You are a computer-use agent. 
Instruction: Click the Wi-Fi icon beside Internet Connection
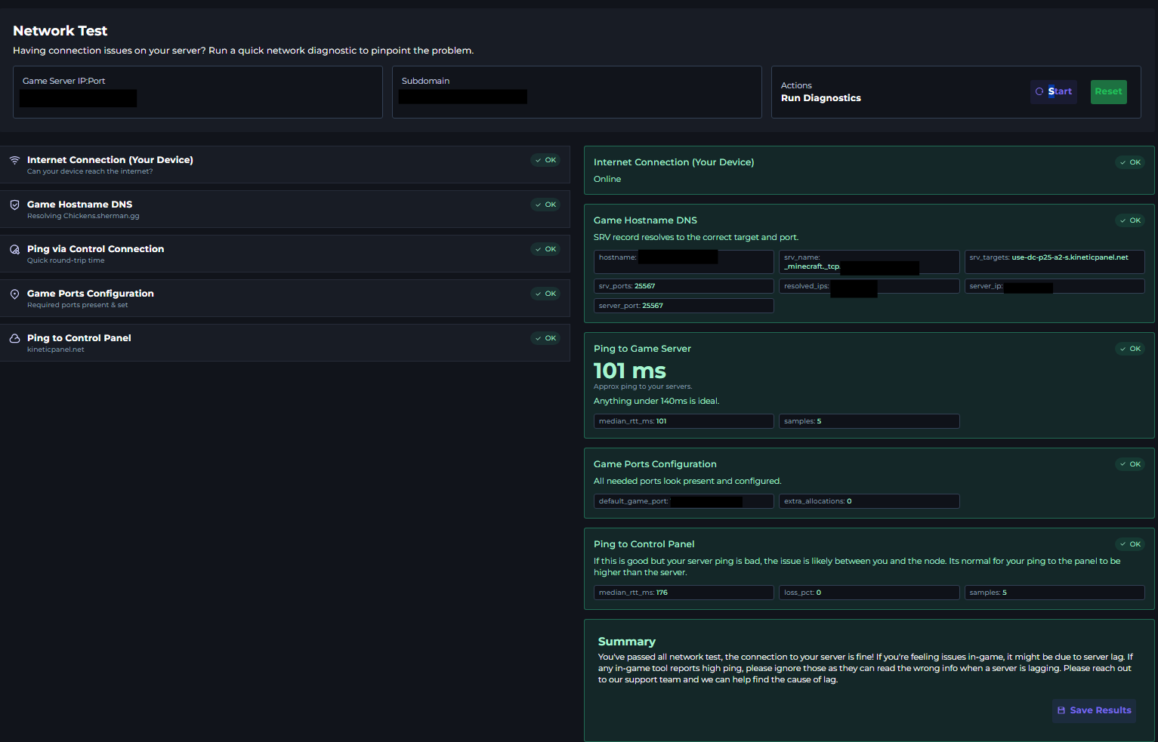click(x=14, y=160)
